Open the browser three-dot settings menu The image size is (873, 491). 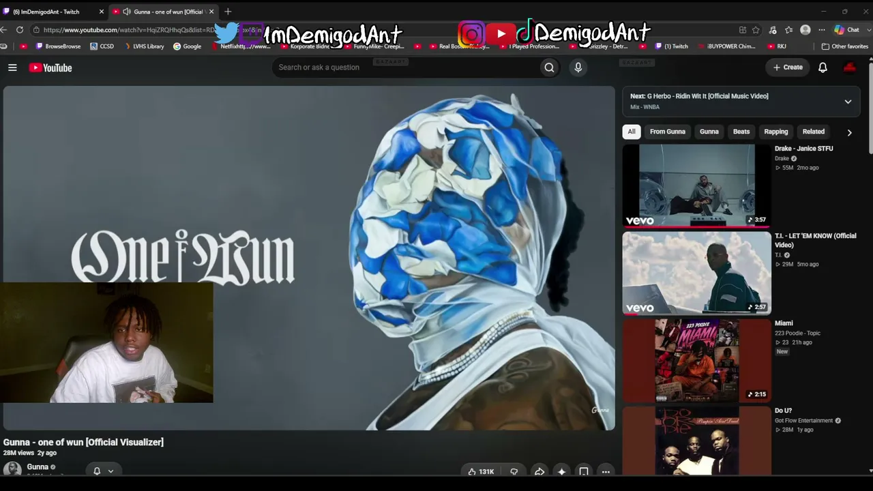(x=822, y=30)
